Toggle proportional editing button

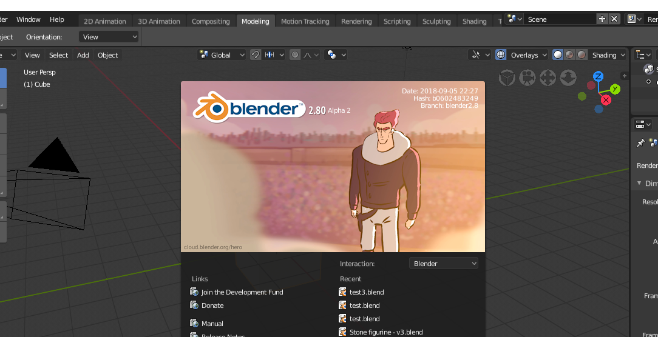tap(295, 55)
